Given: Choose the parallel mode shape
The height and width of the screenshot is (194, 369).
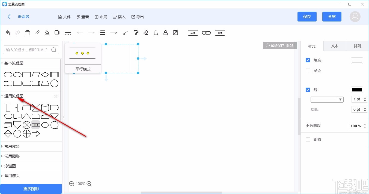Looking at the screenshot, I should pos(36,125).
